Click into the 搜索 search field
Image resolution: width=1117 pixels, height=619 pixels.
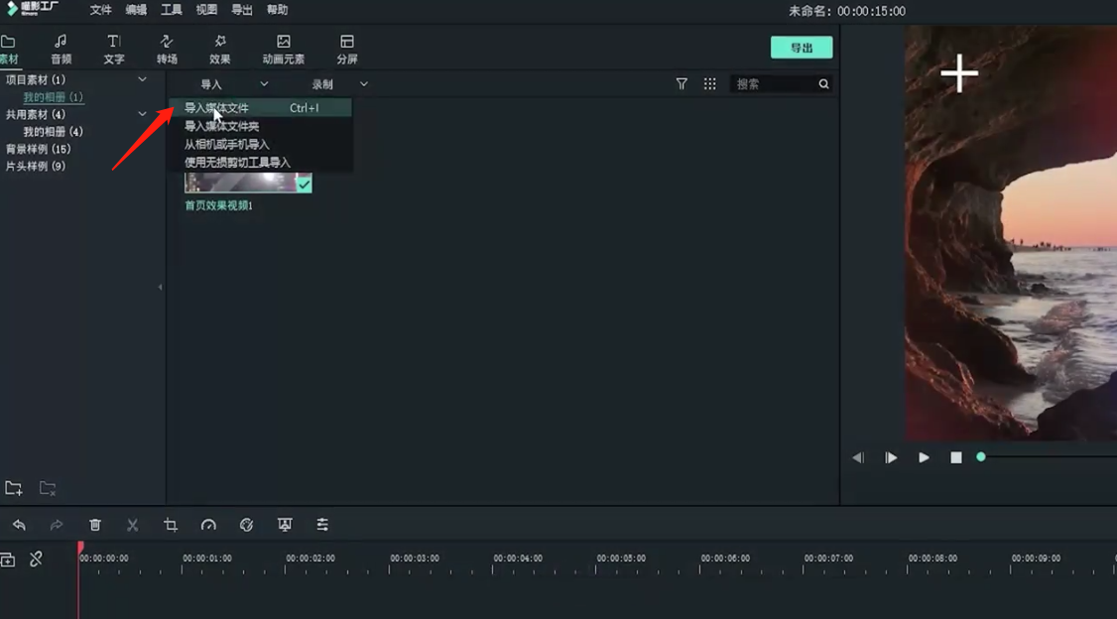click(774, 84)
